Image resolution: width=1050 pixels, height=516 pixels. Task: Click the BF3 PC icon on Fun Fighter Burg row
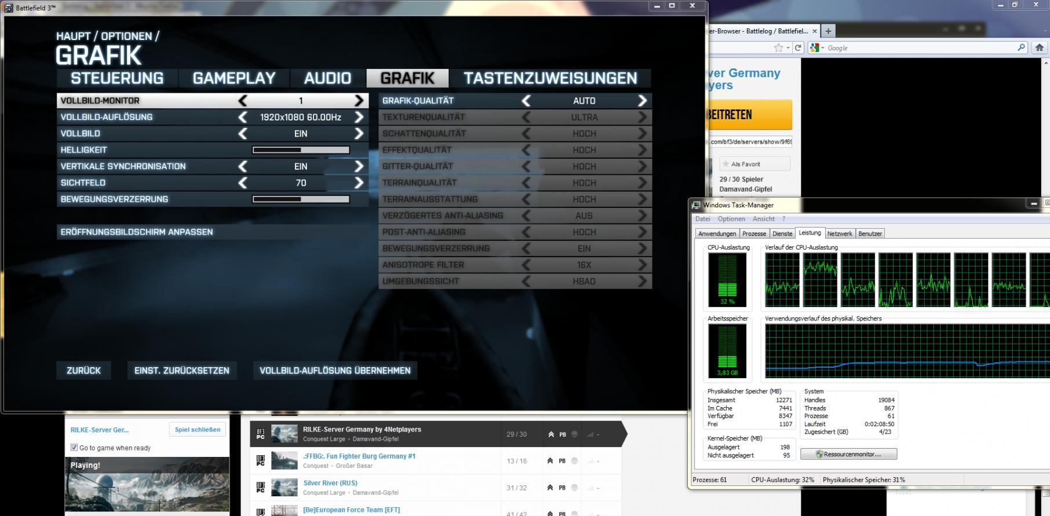click(261, 460)
